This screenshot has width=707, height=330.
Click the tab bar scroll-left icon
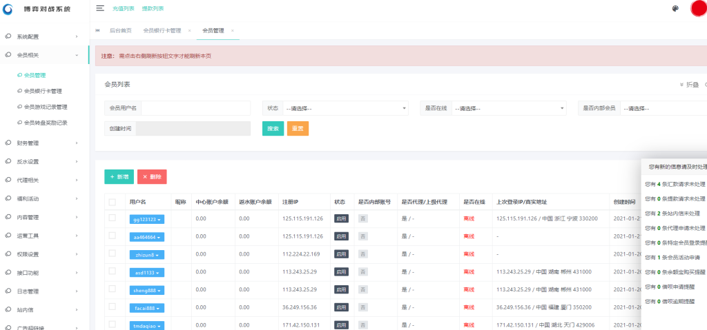point(97,31)
